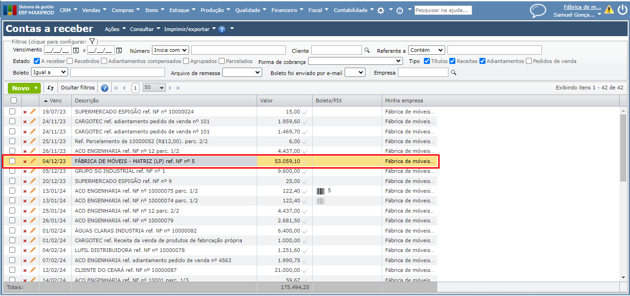Click the boleto barcode icon with number 5
This screenshot has width=630, height=296.
coord(321,191)
